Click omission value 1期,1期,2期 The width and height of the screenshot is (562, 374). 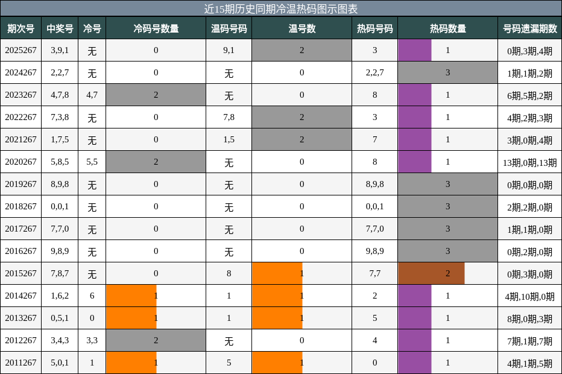530,73
